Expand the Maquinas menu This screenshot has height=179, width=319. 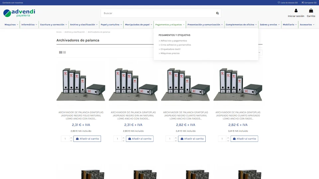11,25
